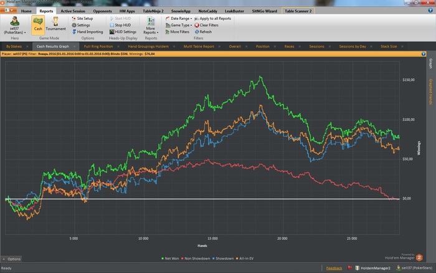Click the red flag status icon
The width and height of the screenshot is (436, 273).
pyautogui.click(x=349, y=268)
